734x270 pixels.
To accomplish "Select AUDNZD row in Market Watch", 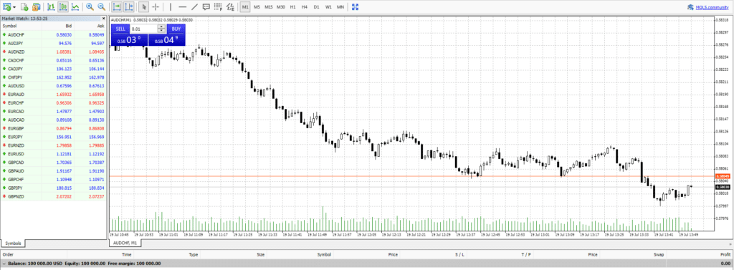I will (x=54, y=52).
